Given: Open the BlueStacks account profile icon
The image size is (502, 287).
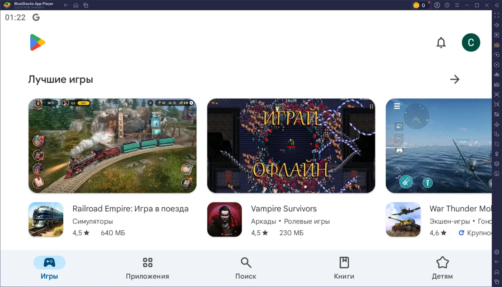Looking at the screenshot, I should [437, 5].
